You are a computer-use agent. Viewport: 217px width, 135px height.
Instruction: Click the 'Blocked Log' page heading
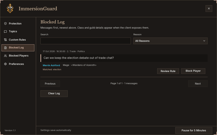[x=52, y=22]
